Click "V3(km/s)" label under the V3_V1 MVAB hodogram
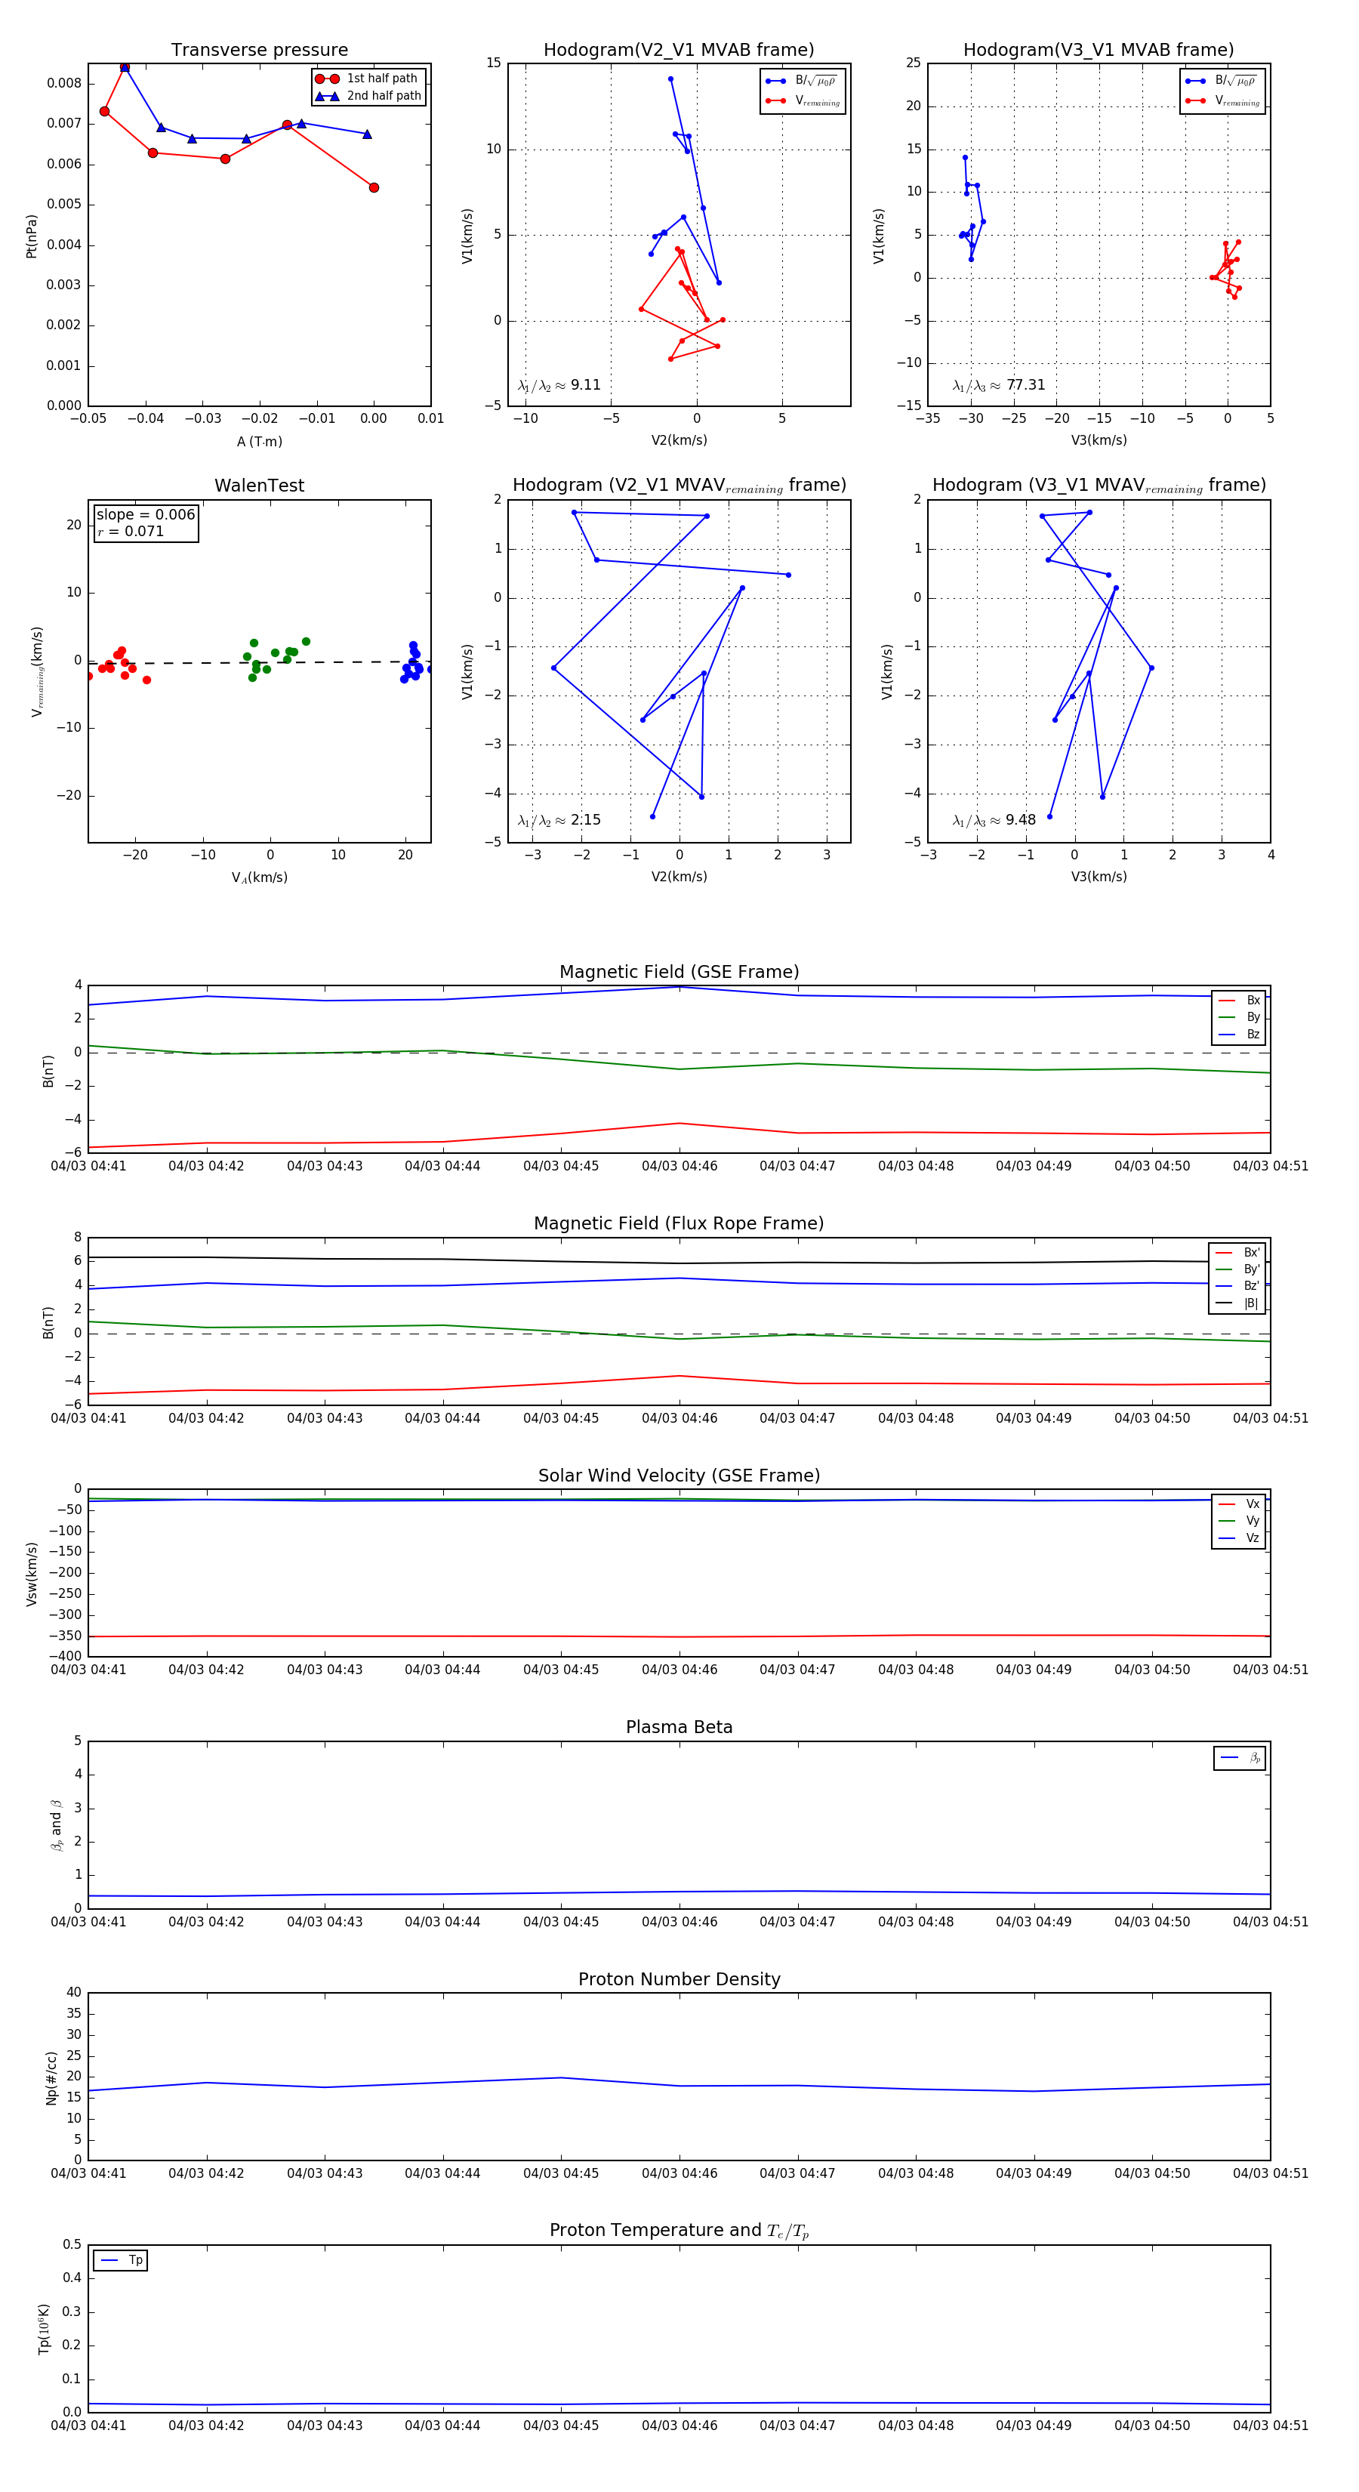 1099,440
